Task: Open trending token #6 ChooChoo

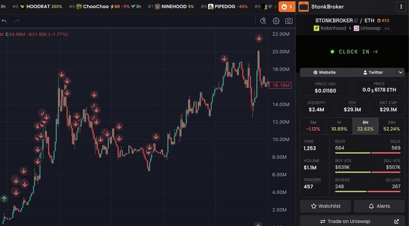Action: coord(105,7)
